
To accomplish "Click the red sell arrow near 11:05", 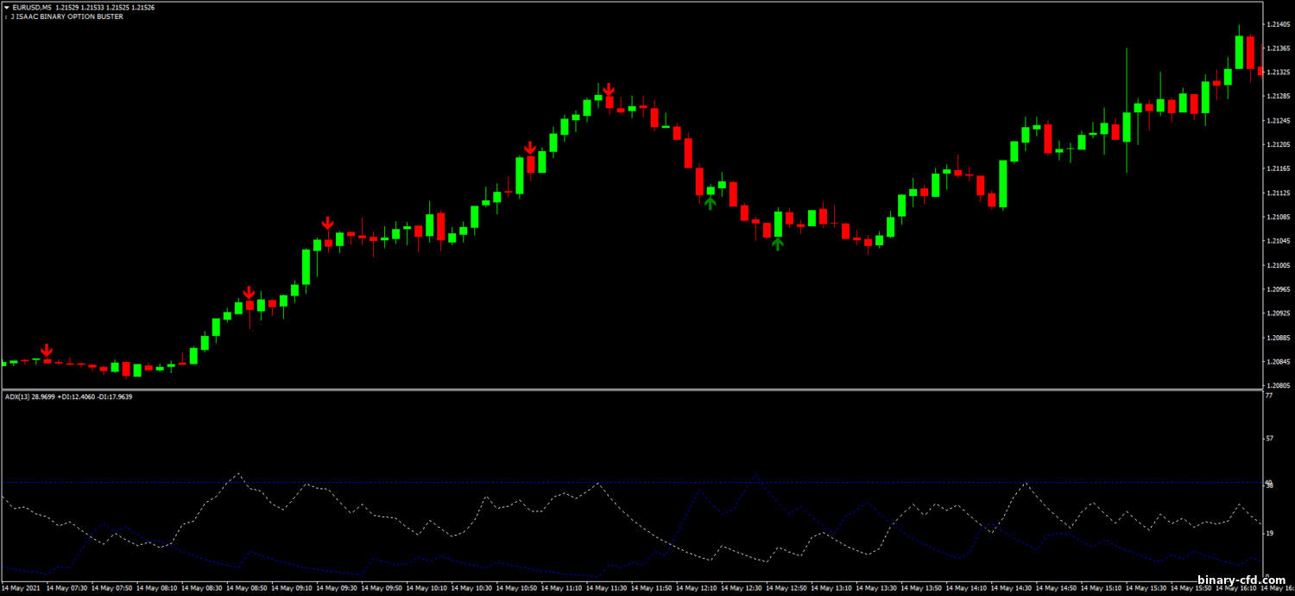I will [530, 149].
